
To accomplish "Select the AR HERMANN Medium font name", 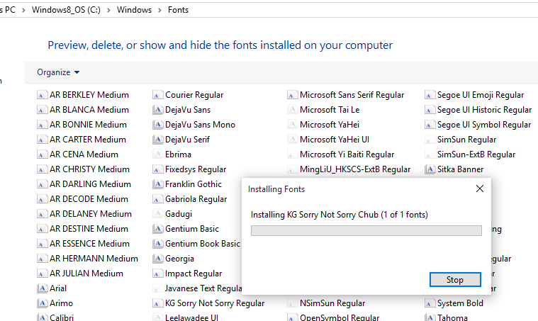I will 94,259.
